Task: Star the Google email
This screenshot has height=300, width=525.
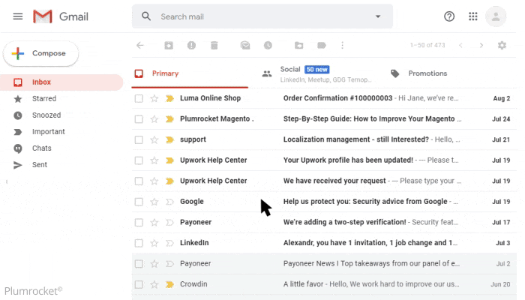Action: pos(154,202)
